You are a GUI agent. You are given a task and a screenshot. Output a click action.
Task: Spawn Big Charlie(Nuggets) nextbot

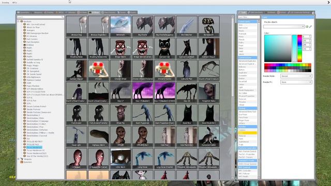[164, 26]
